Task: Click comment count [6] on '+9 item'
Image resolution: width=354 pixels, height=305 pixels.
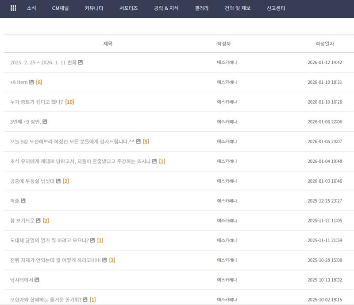Action: (39, 82)
